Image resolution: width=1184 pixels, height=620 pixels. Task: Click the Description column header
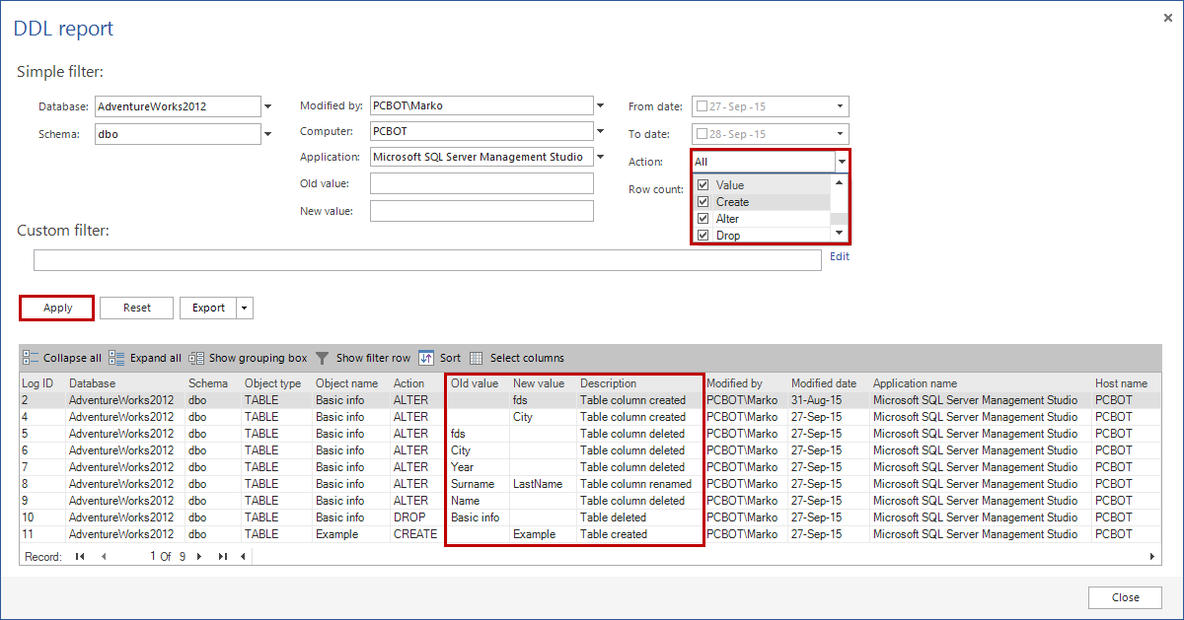608,383
